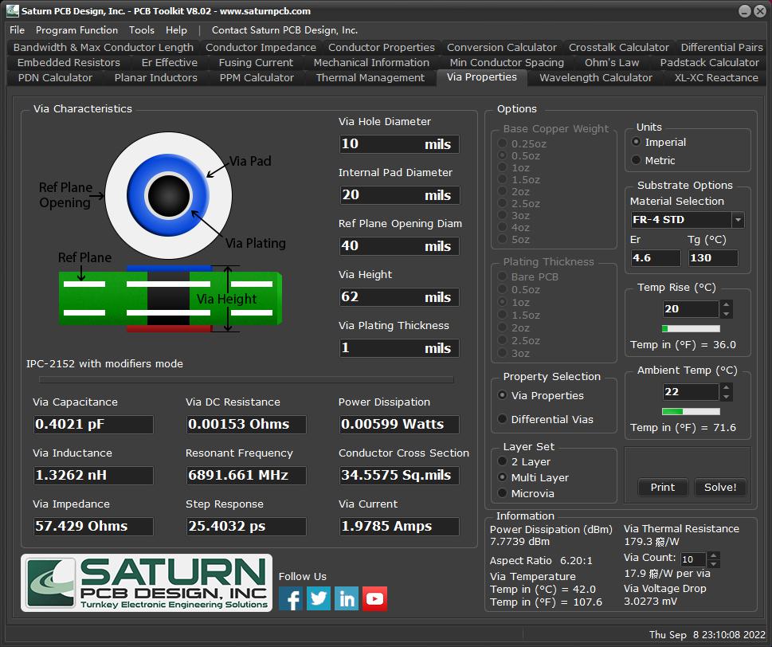
Task: Click the application icon in title bar
Action: [12, 10]
